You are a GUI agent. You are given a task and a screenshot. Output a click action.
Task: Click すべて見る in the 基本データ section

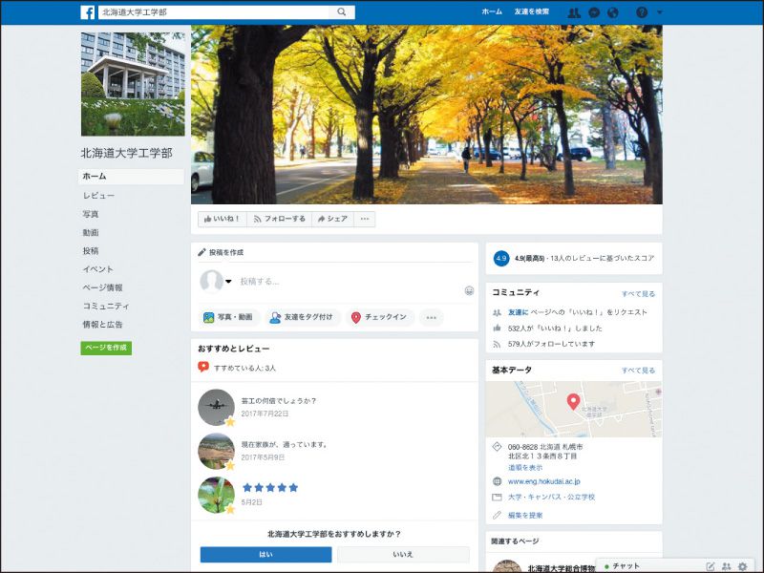click(x=638, y=371)
